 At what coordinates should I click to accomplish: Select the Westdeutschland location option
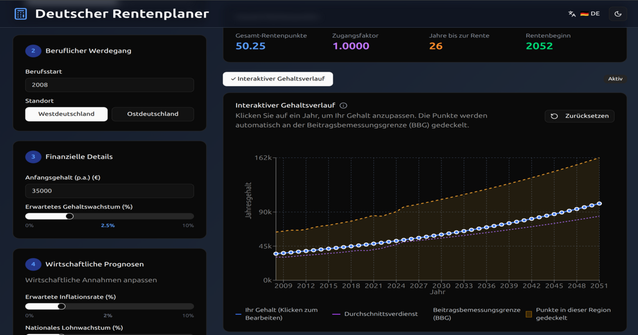click(x=66, y=114)
